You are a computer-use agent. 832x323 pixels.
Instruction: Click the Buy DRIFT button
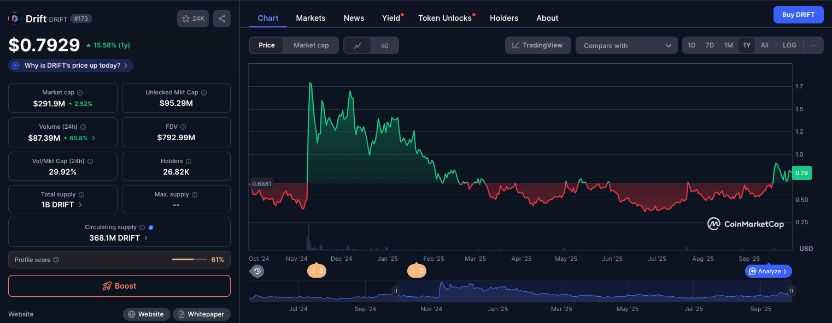pos(798,15)
